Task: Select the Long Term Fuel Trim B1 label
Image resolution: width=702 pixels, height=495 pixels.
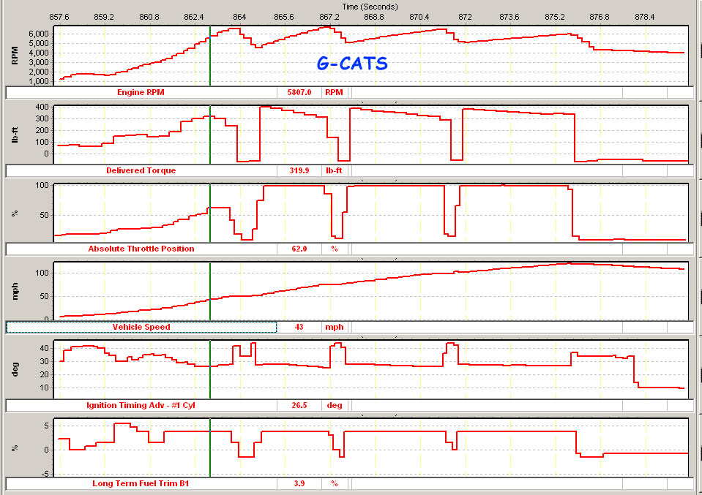Action: point(141,483)
